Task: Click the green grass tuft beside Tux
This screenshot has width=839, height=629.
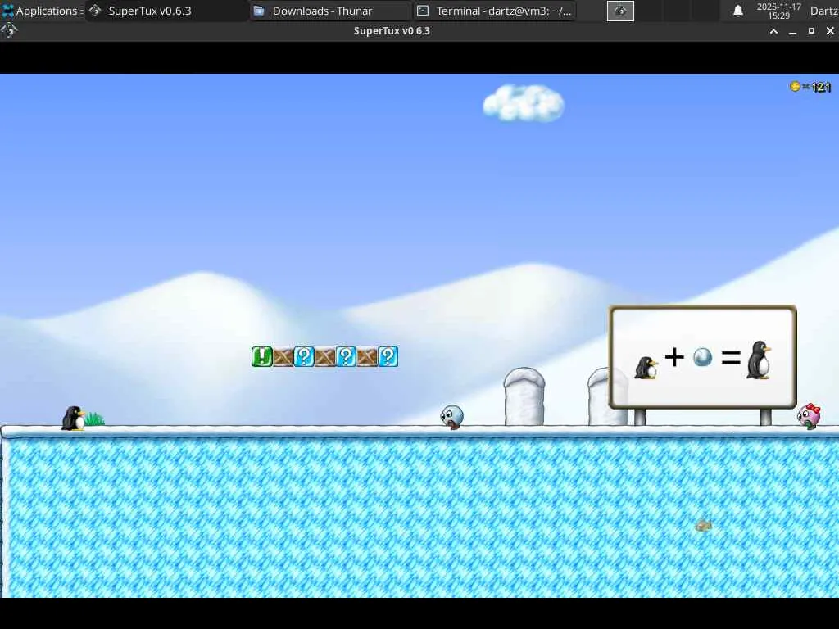Action: click(x=95, y=419)
